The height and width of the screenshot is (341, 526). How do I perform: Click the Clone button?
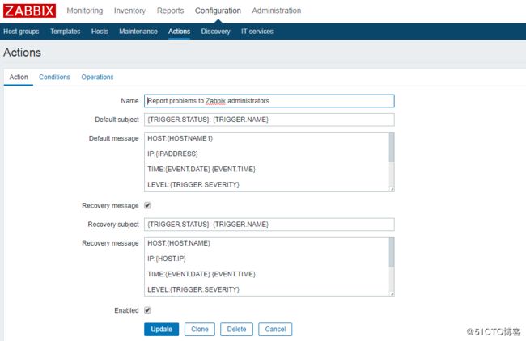click(200, 329)
